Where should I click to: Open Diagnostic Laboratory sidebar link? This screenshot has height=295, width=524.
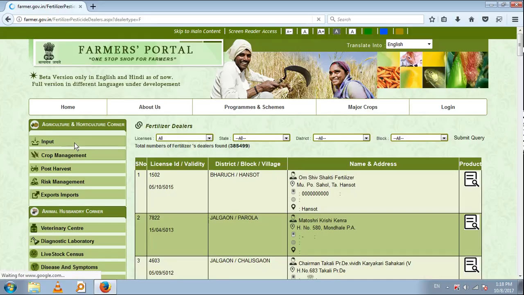(x=77, y=241)
